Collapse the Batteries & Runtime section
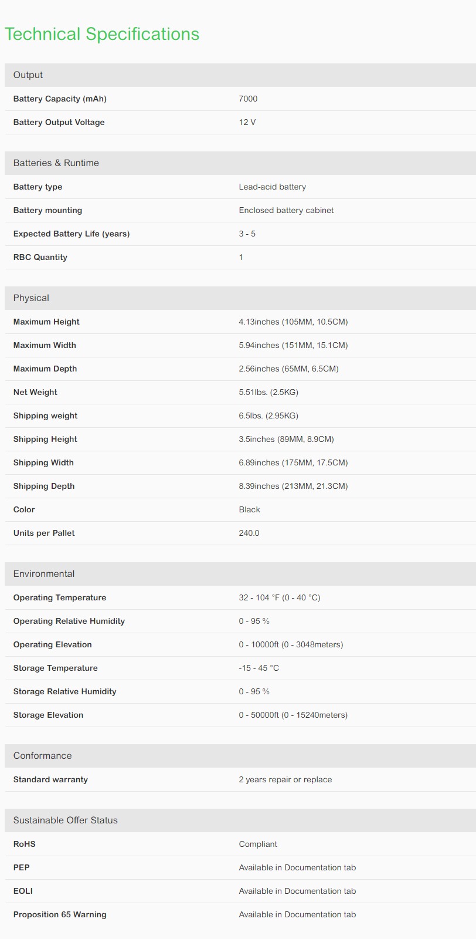The height and width of the screenshot is (939, 476). (x=240, y=163)
